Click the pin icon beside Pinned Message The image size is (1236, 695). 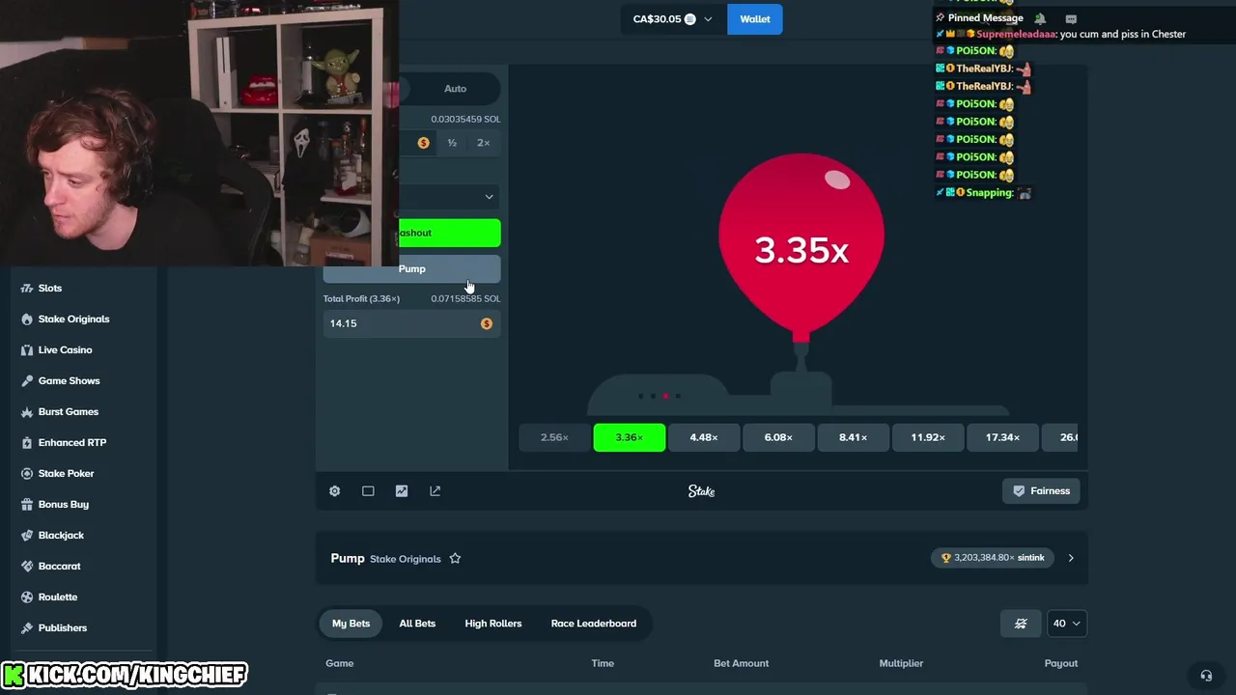pos(940,17)
